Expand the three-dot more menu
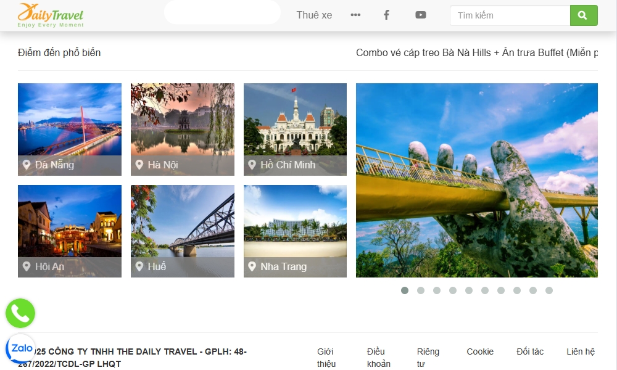 coord(355,15)
